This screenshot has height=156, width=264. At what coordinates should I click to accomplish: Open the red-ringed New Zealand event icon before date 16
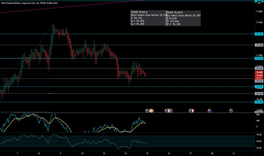[x=166, y=111]
